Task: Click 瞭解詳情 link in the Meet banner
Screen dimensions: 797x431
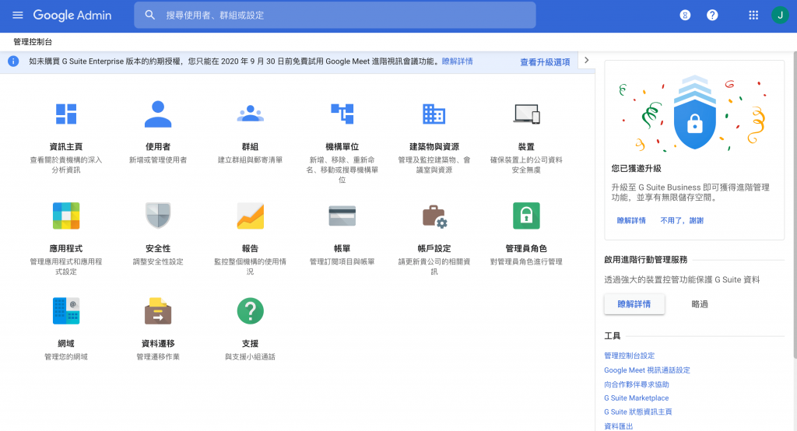Action: point(457,61)
